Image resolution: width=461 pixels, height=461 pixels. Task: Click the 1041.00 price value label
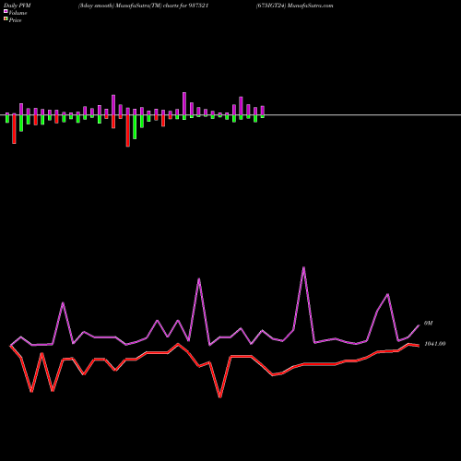[435, 344]
